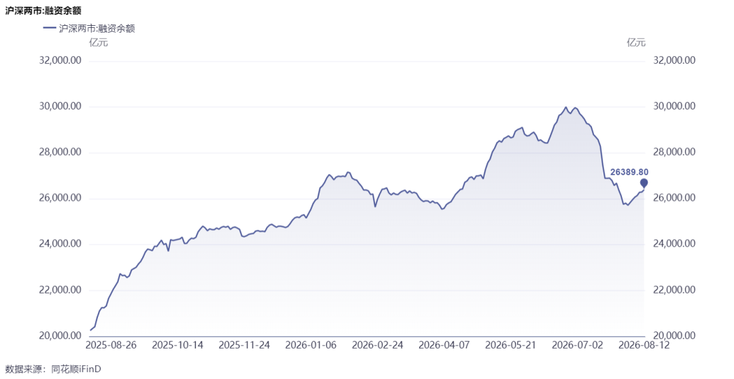
Task: Click right axis value 26,000.00
Action: (x=674, y=198)
